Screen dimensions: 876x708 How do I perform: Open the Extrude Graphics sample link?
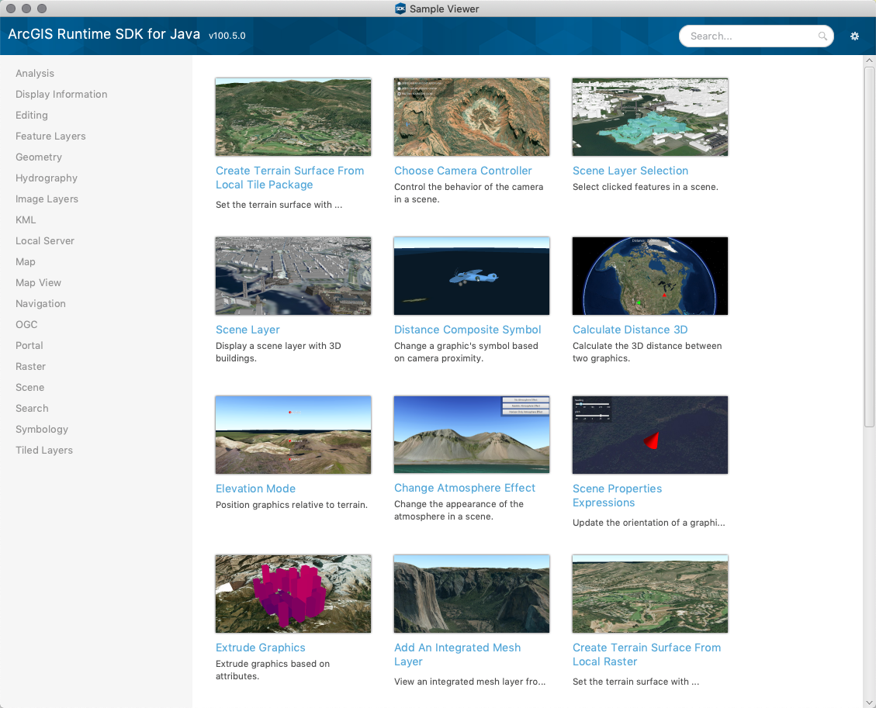(x=261, y=648)
